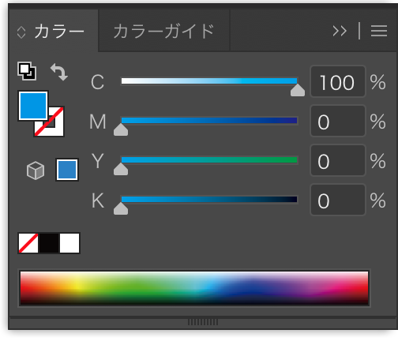
Task: Open the panel menu hamburger icon
Action: tap(379, 31)
